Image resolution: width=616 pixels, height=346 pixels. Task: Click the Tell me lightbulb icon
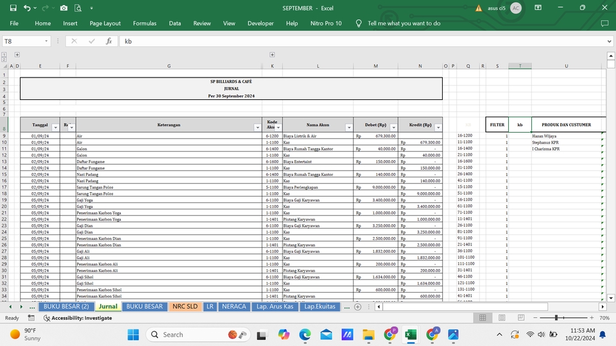(358, 24)
